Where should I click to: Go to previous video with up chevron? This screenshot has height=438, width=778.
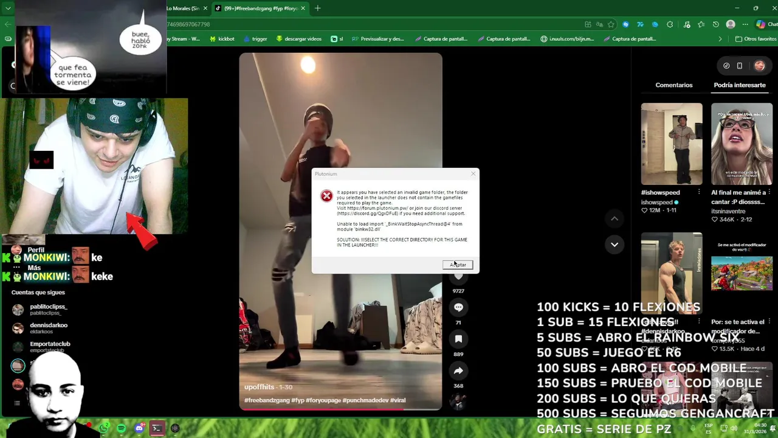[614, 218]
